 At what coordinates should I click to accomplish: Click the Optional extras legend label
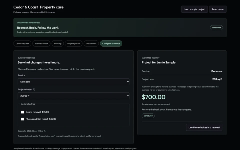pos(28,104)
